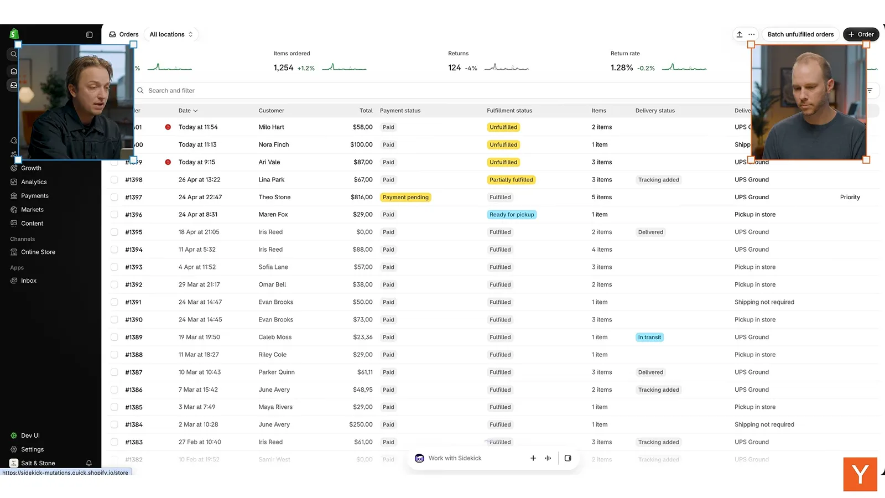Start voice input in Sidekick bar

pos(548,458)
